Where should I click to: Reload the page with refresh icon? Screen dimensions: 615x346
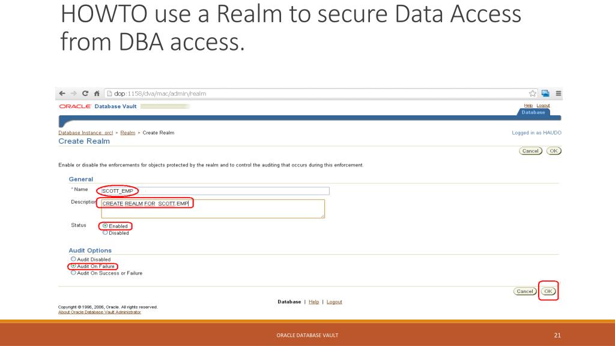point(85,93)
